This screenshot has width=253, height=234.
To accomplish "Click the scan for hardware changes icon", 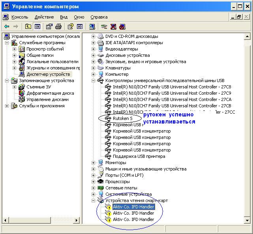I will 92,26.
